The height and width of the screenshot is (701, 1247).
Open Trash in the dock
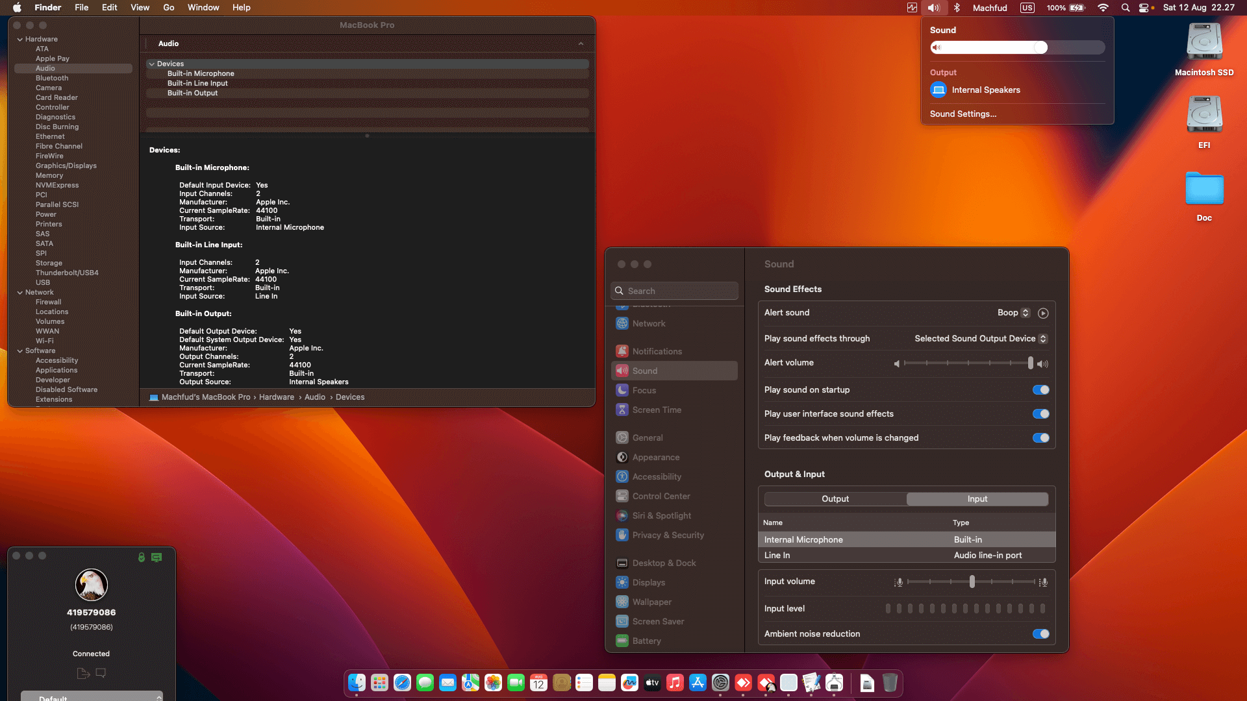click(x=890, y=683)
